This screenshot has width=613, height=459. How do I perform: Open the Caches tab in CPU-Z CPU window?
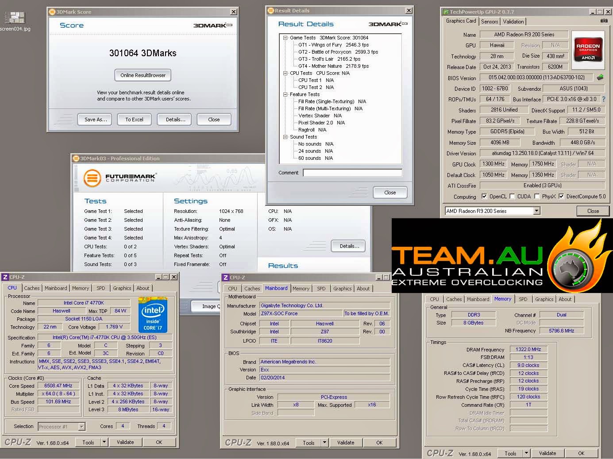pos(32,288)
